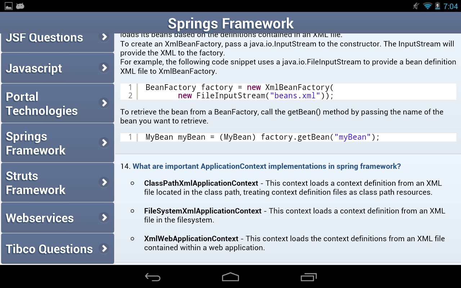Tap the "beans.xml" string in code
Screen dimensions: 461x288
click(x=295, y=96)
